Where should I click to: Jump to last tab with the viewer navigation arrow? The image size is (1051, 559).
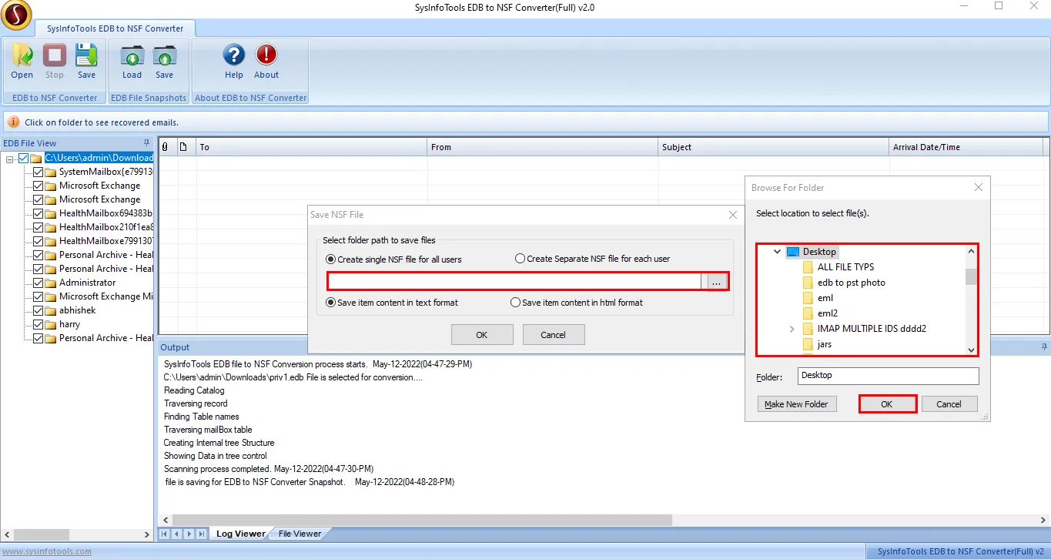202,534
